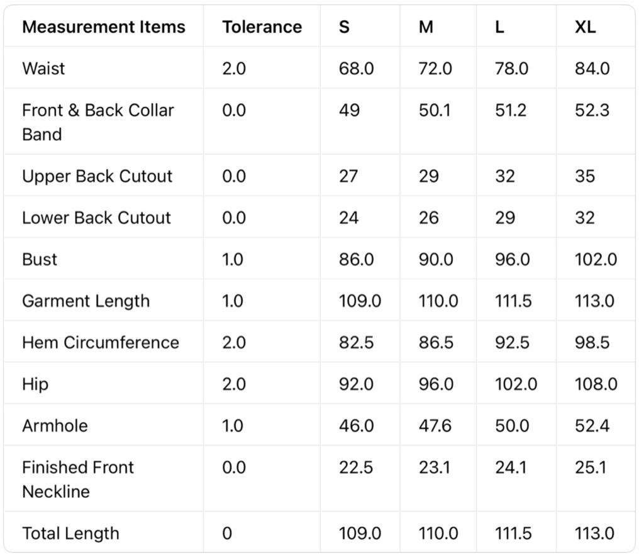Click the Lower Back Cutout row label

click(96, 218)
